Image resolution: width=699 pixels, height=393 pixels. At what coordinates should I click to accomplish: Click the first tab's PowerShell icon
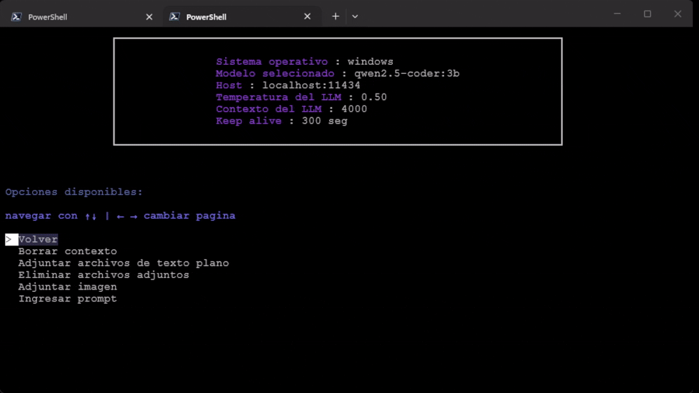point(17,17)
